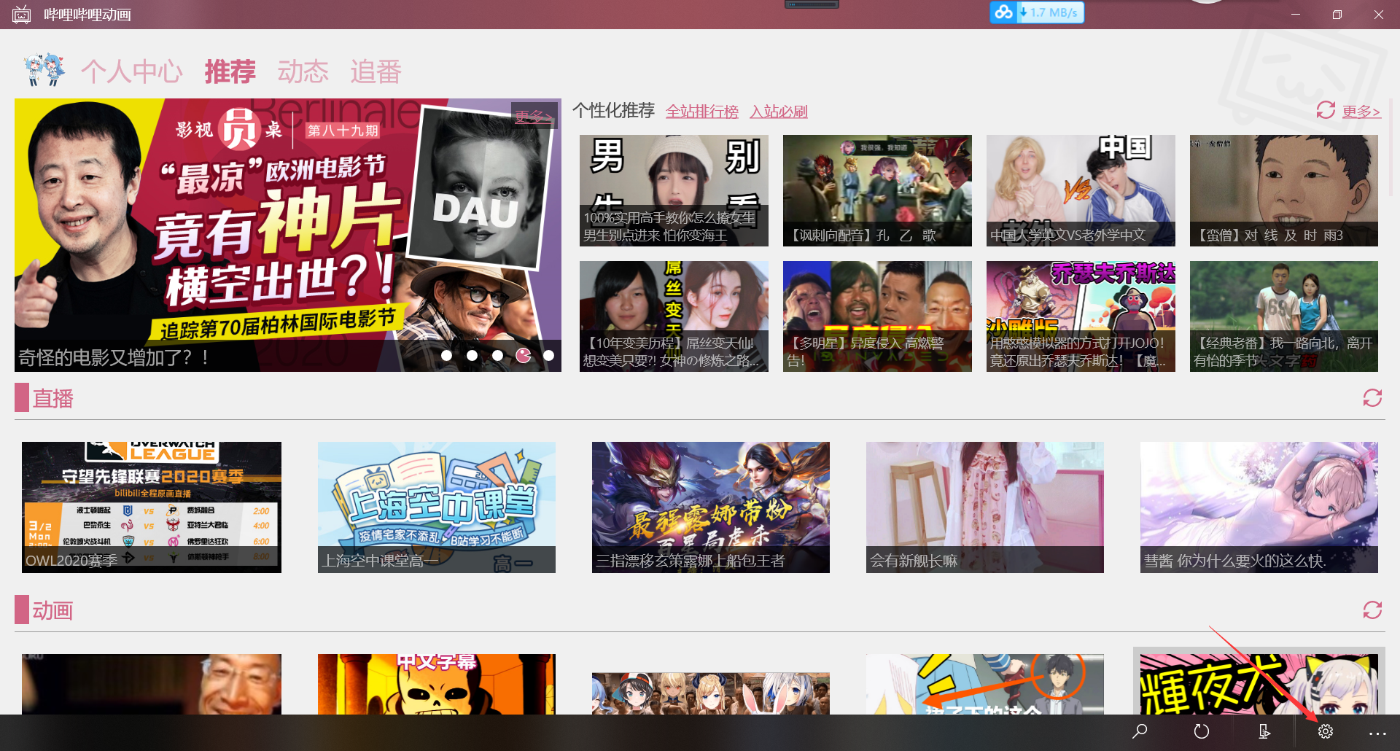Open 上海空中课堂高一 live stream
Screen dimensions: 1400x751
click(437, 507)
